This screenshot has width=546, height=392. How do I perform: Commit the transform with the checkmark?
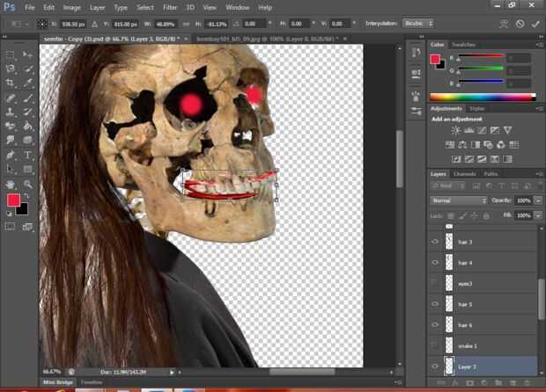535,24
